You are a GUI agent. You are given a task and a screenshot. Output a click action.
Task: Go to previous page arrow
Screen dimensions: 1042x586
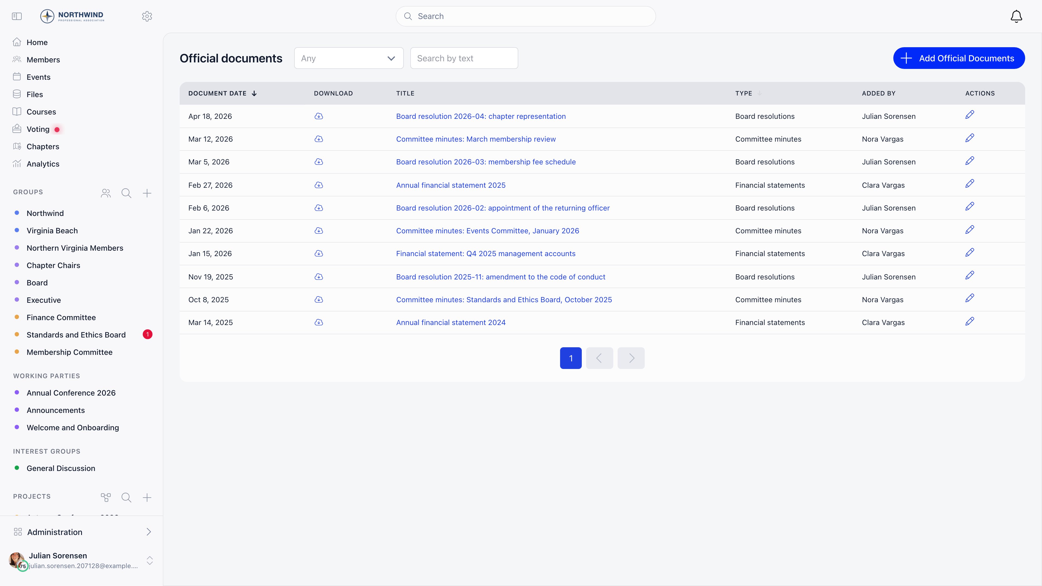[x=599, y=358]
